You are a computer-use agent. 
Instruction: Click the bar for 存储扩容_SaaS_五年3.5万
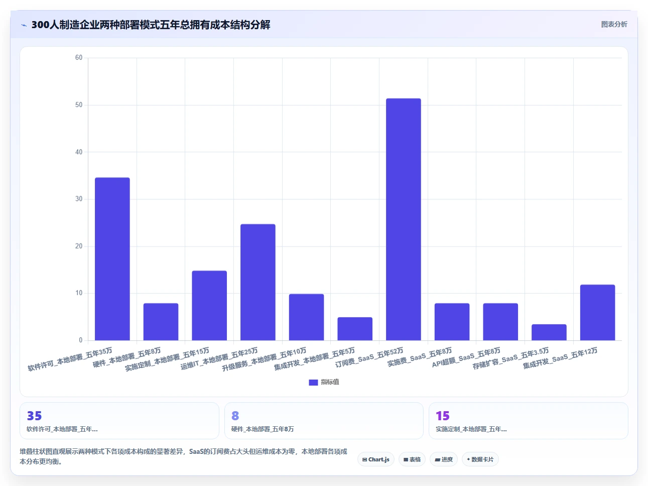coord(549,332)
